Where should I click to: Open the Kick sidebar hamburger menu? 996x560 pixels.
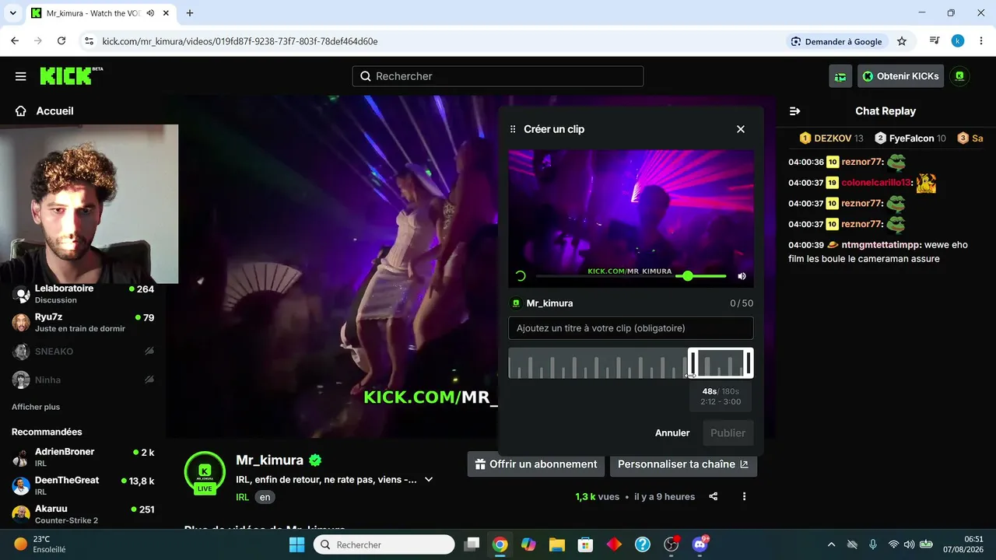point(21,76)
